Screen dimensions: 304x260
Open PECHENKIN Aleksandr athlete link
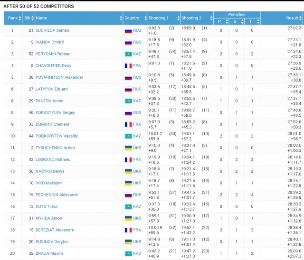57,195
